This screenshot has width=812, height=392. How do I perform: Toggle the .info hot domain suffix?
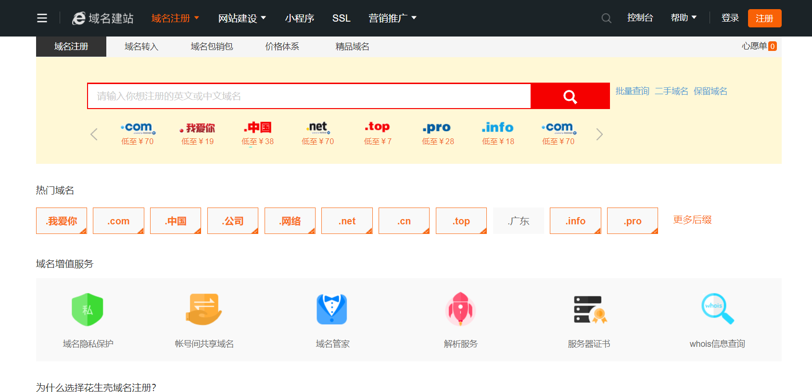[x=575, y=221]
